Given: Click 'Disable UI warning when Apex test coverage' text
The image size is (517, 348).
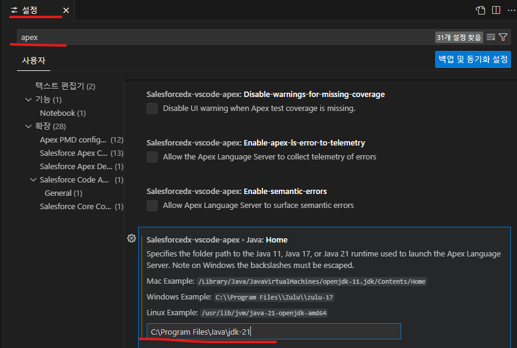Looking at the screenshot, I should pos(259,108).
